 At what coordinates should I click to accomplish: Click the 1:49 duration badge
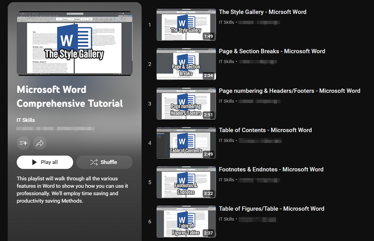[208, 36]
